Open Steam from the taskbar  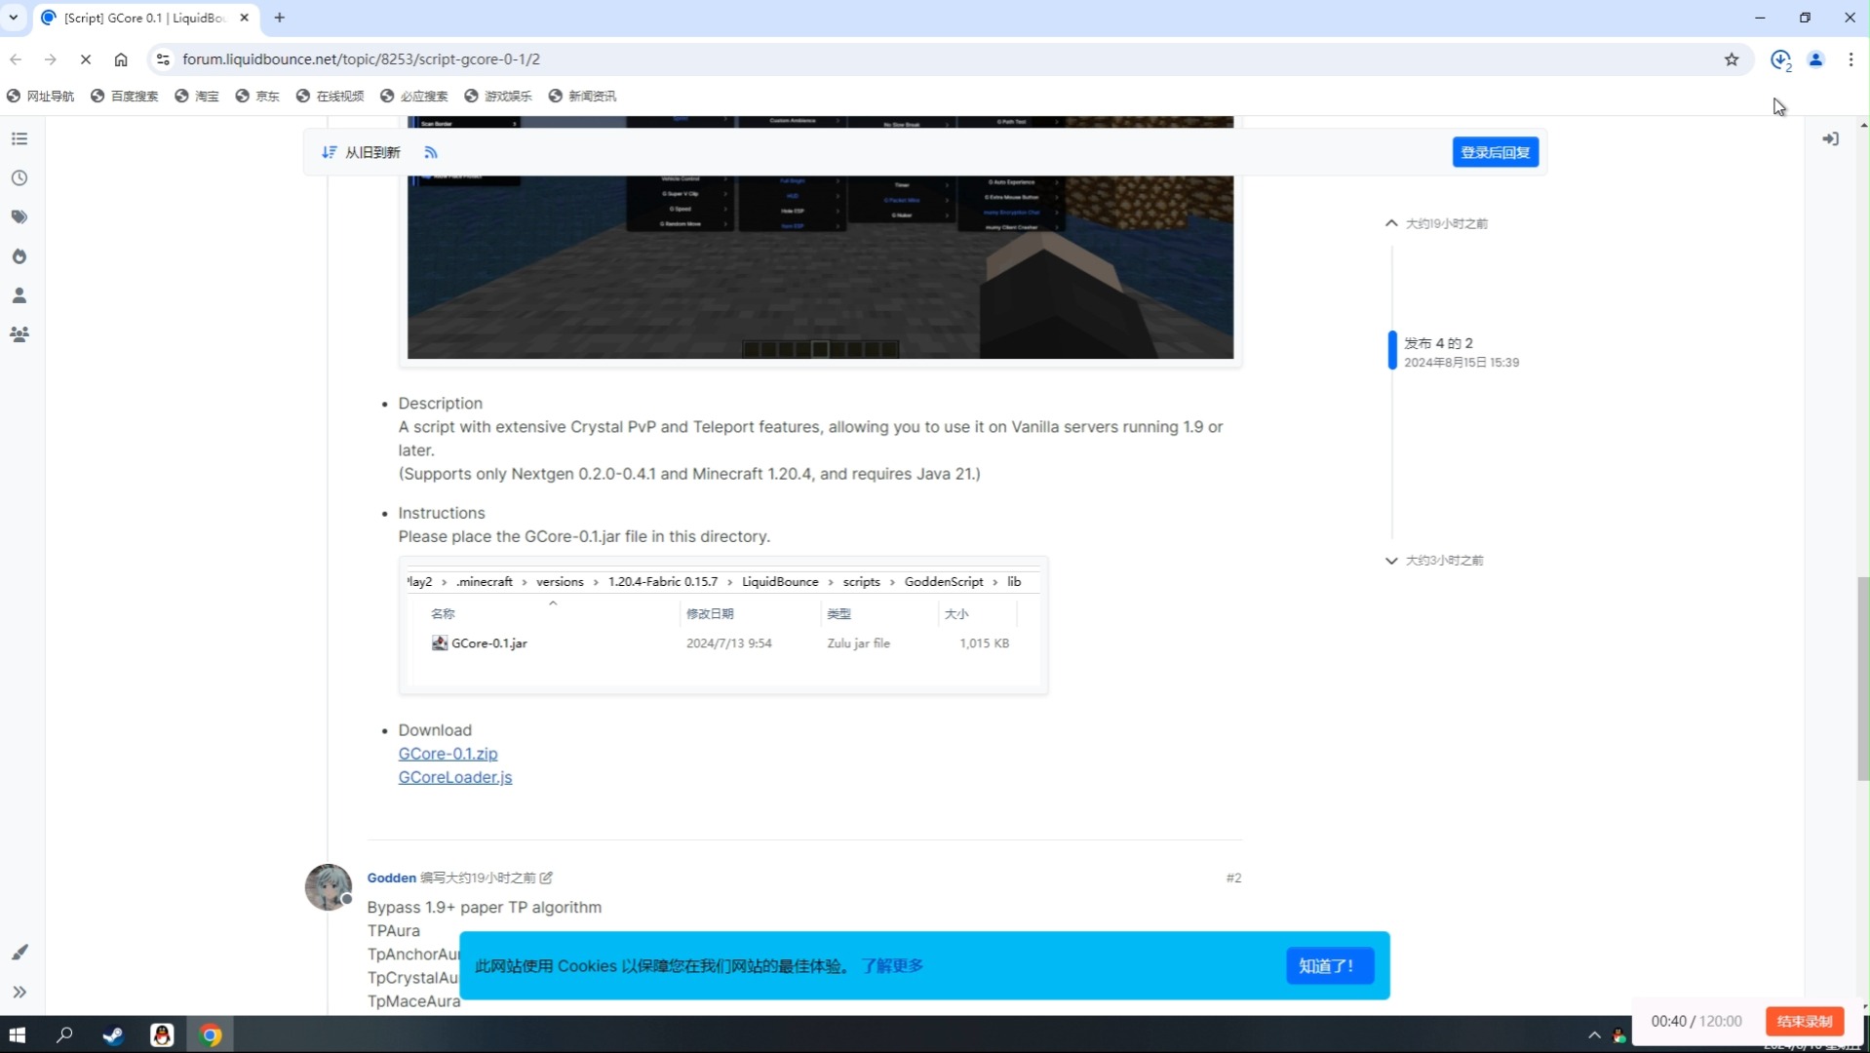tap(113, 1035)
